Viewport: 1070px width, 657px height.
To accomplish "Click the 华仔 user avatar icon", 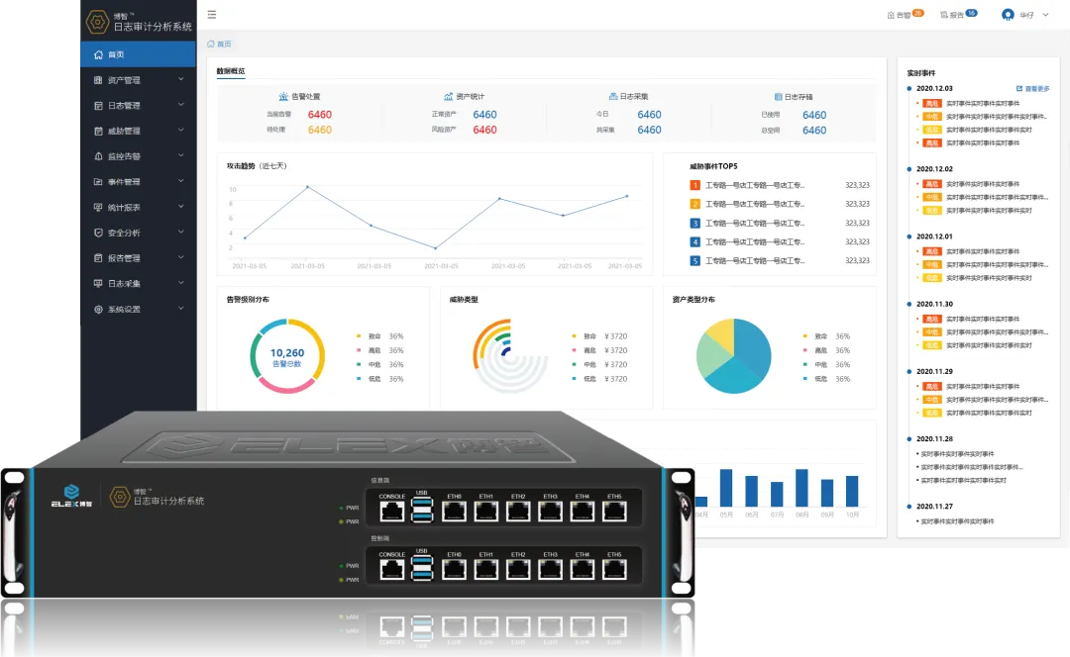I will point(1008,15).
